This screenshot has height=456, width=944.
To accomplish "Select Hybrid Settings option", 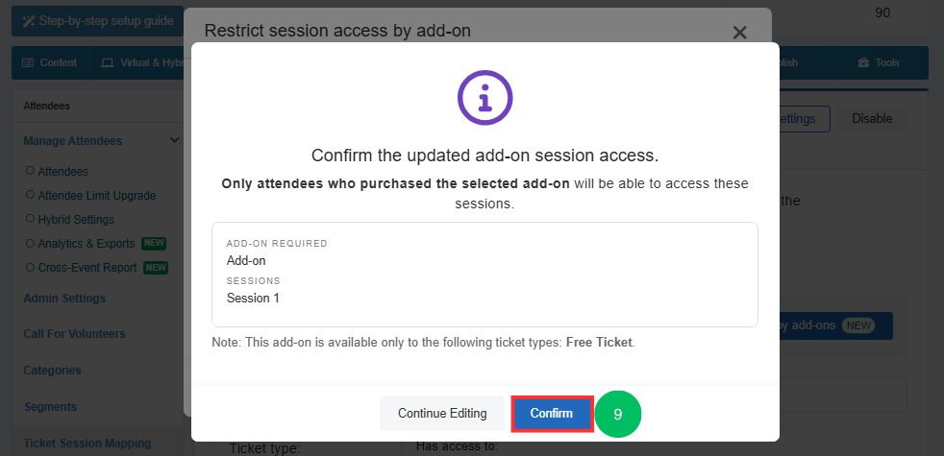I will click(70, 220).
